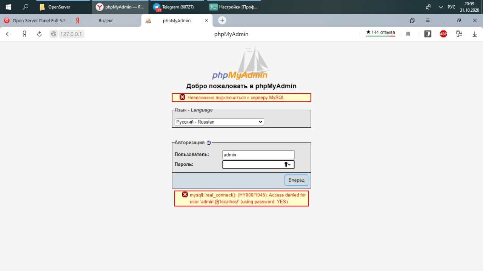
Task: Switch to the Яндекс browser tab
Action: pos(106,21)
